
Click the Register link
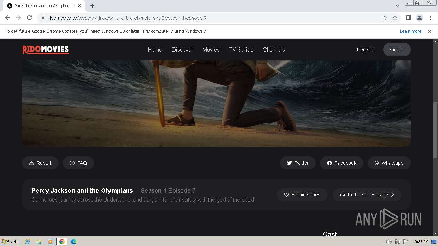[x=366, y=50]
